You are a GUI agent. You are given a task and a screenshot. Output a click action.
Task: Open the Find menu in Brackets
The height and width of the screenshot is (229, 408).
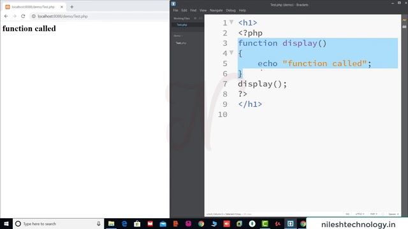(x=193, y=10)
